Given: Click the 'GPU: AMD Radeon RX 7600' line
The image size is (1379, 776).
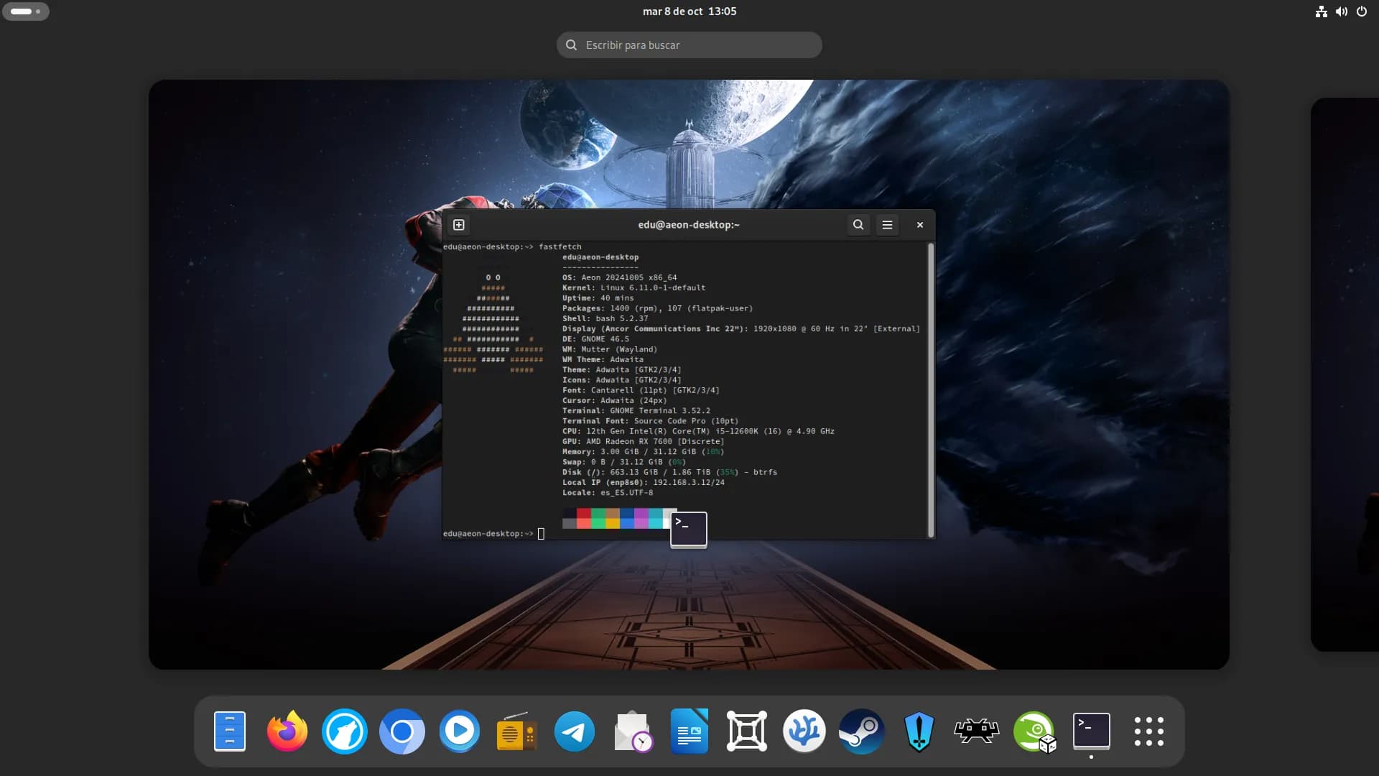Looking at the screenshot, I should tap(643, 441).
